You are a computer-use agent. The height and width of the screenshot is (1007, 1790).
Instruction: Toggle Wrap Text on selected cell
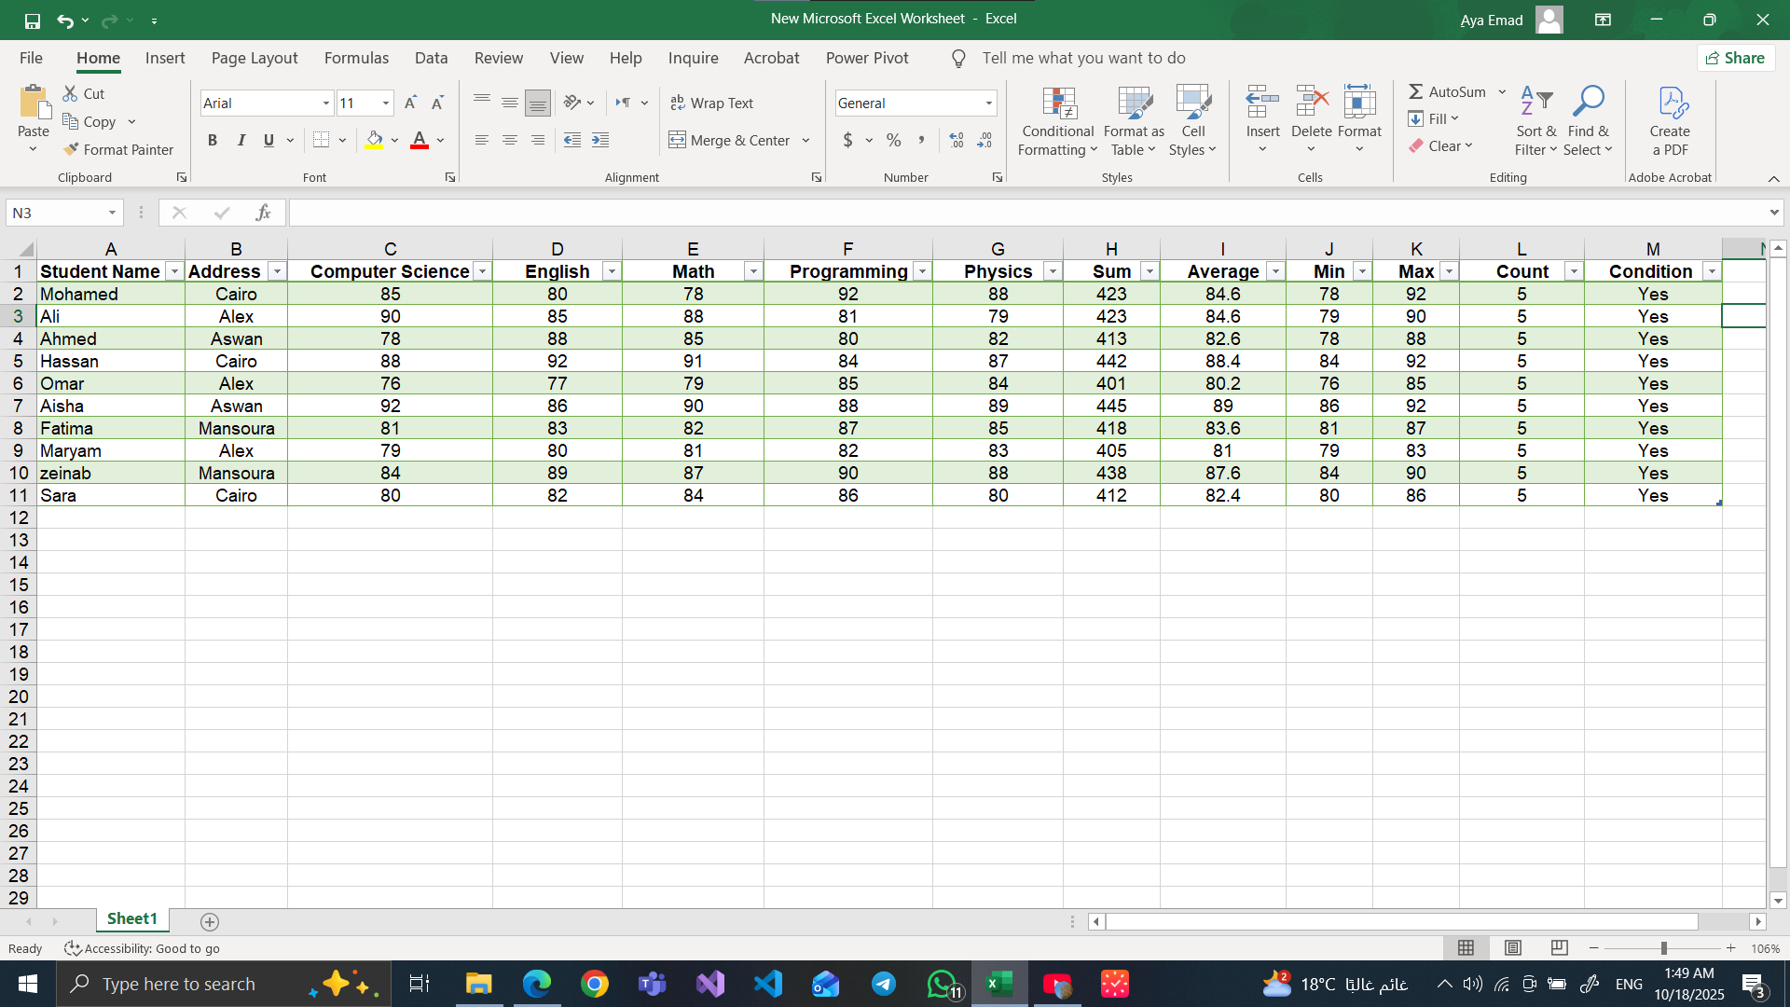[712, 103]
